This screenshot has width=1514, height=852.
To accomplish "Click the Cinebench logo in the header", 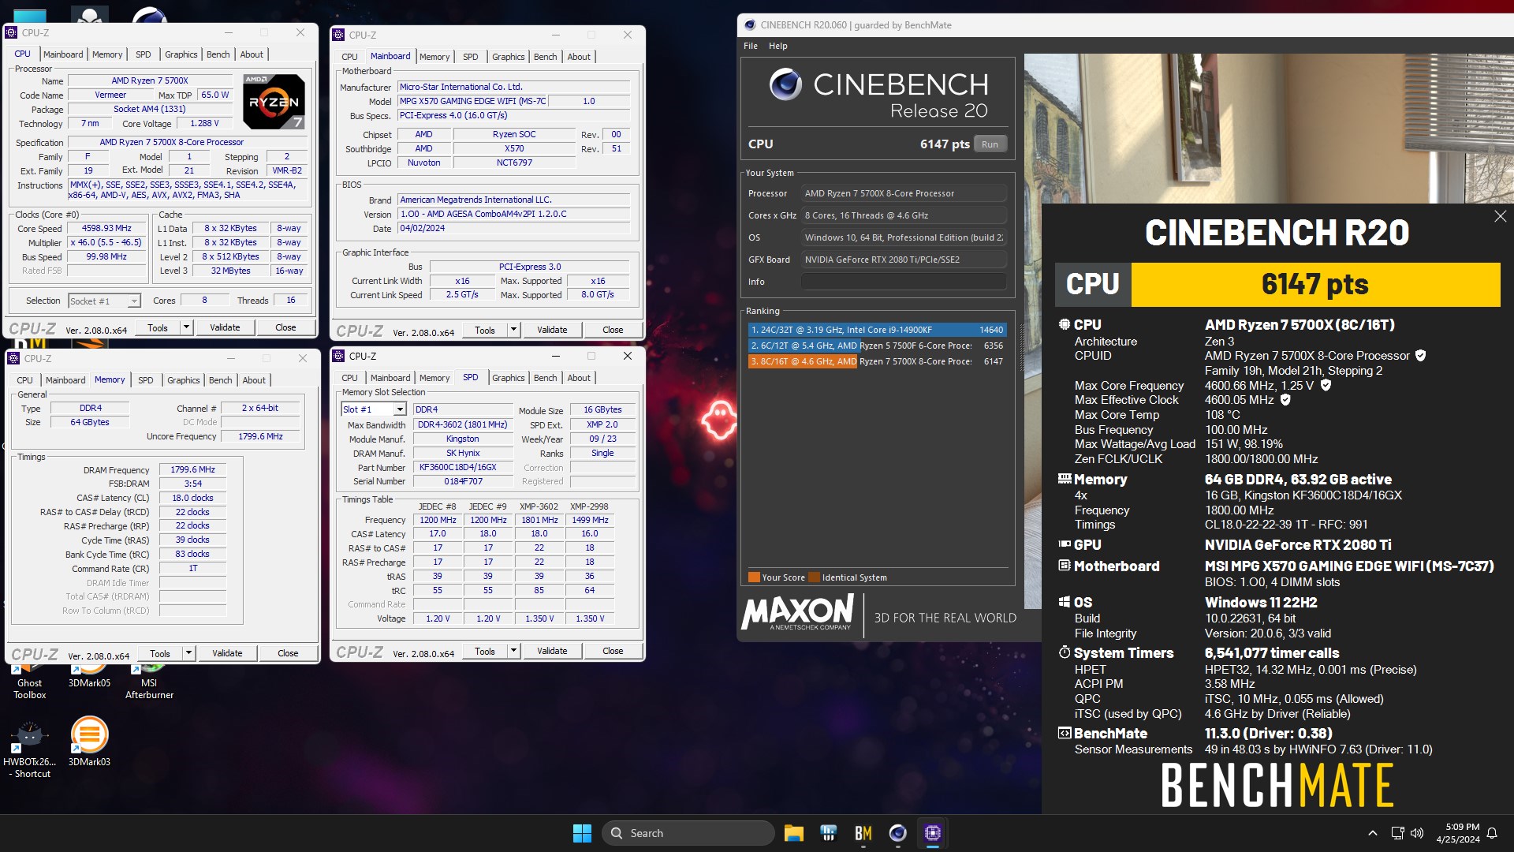I will pyautogui.click(x=785, y=84).
